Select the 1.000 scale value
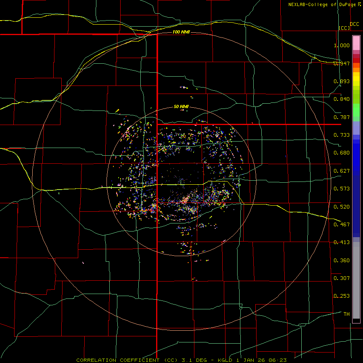The width and height of the screenshot is (363, 363). coord(342,45)
